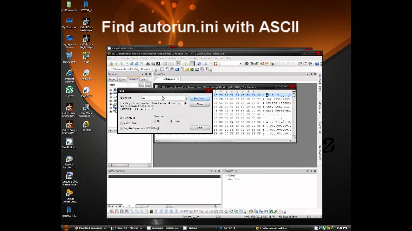The image size is (412, 231).
Task: Click the Print icon in UltraEdit toolbar
Action: [x=148, y=64]
